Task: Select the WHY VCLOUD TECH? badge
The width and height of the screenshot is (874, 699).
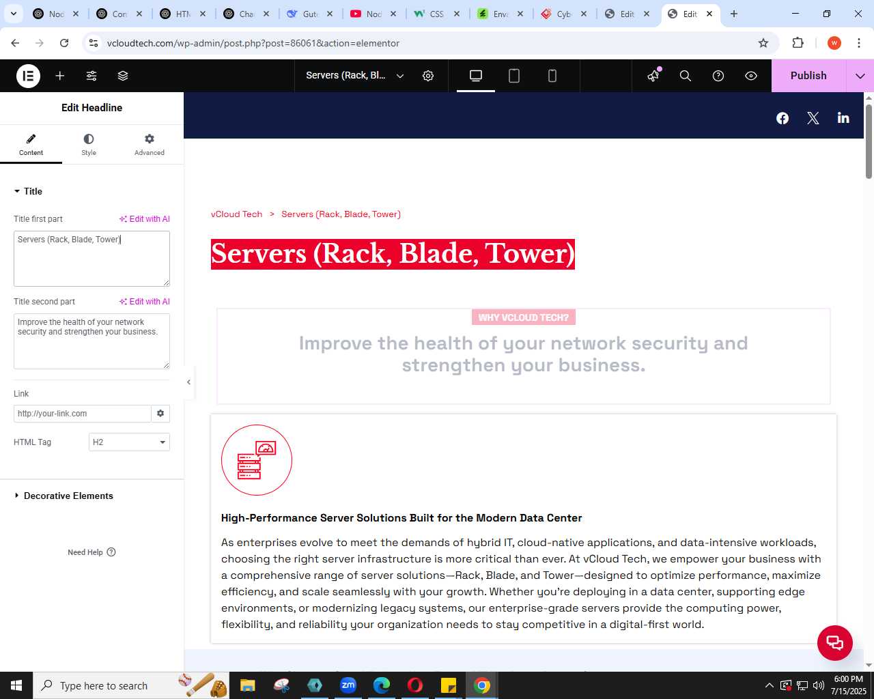Action: pos(524,317)
